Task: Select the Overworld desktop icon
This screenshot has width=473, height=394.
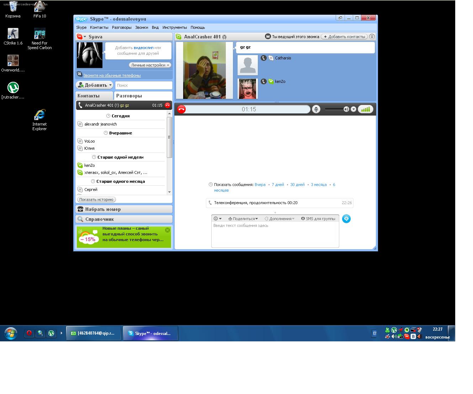Action: click(13, 63)
